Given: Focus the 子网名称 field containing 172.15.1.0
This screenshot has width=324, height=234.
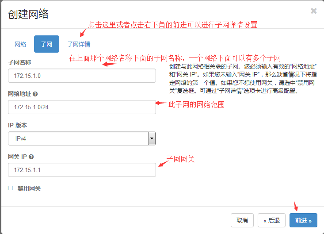Looking at the screenshot, I should click(x=82, y=76).
